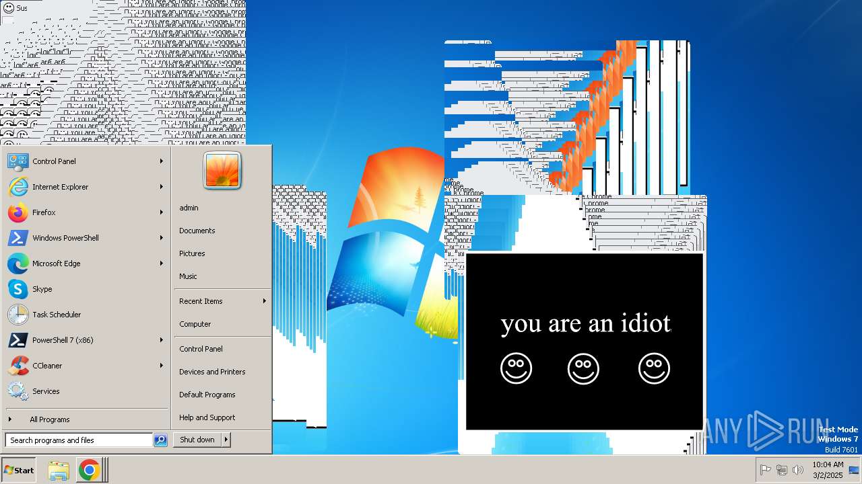The width and height of the screenshot is (862, 484).
Task: Expand Firefox jump list arrow
Action: [162, 212]
